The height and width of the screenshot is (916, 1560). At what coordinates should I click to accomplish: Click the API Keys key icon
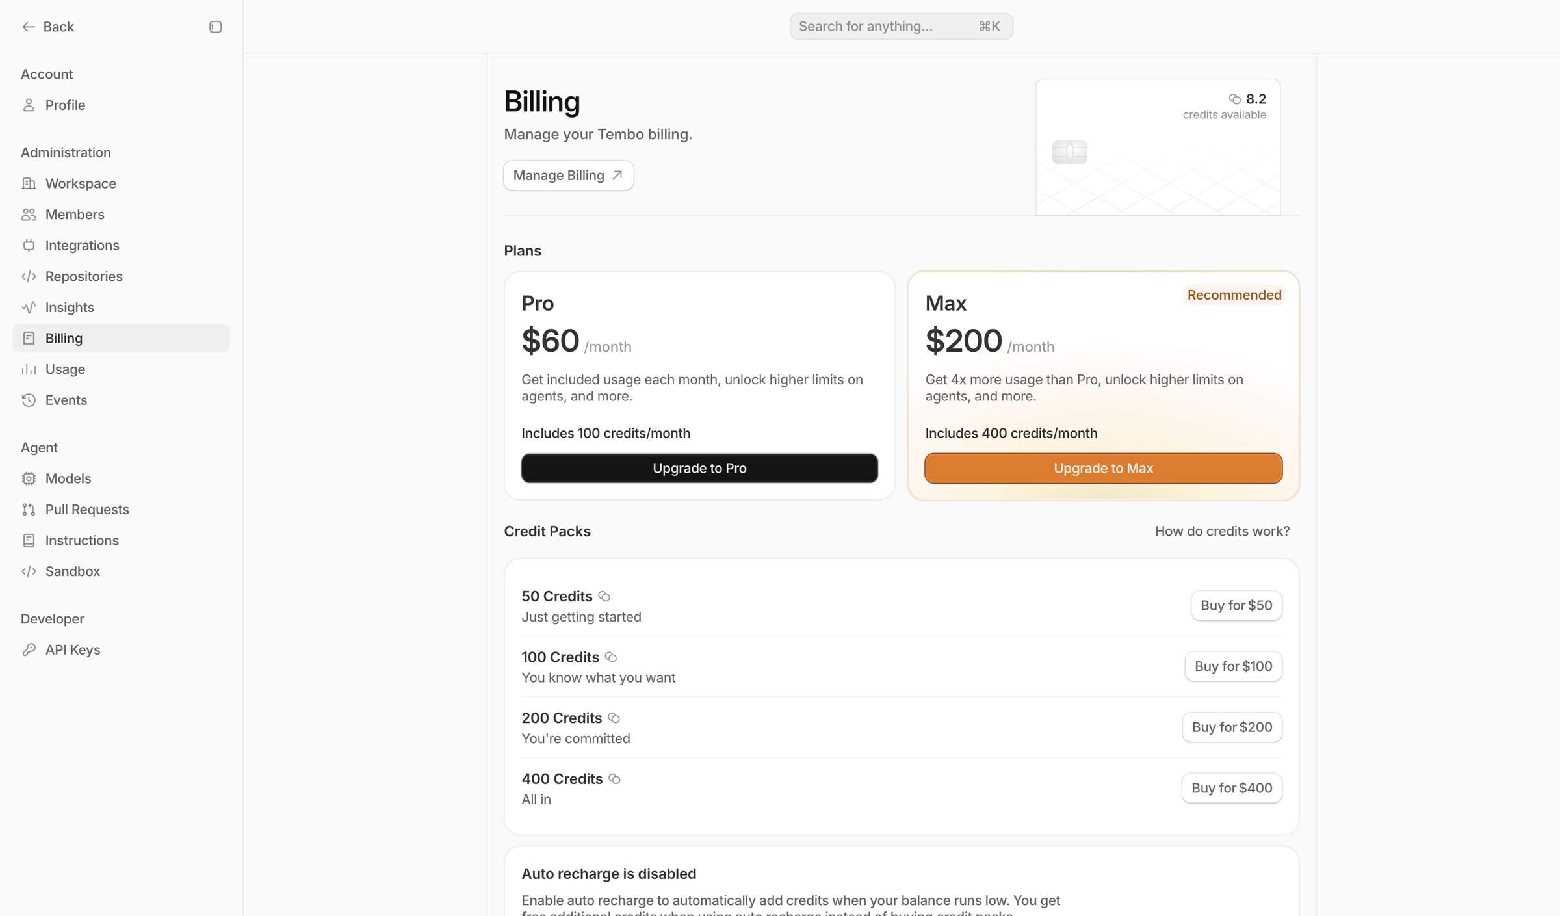click(x=29, y=649)
